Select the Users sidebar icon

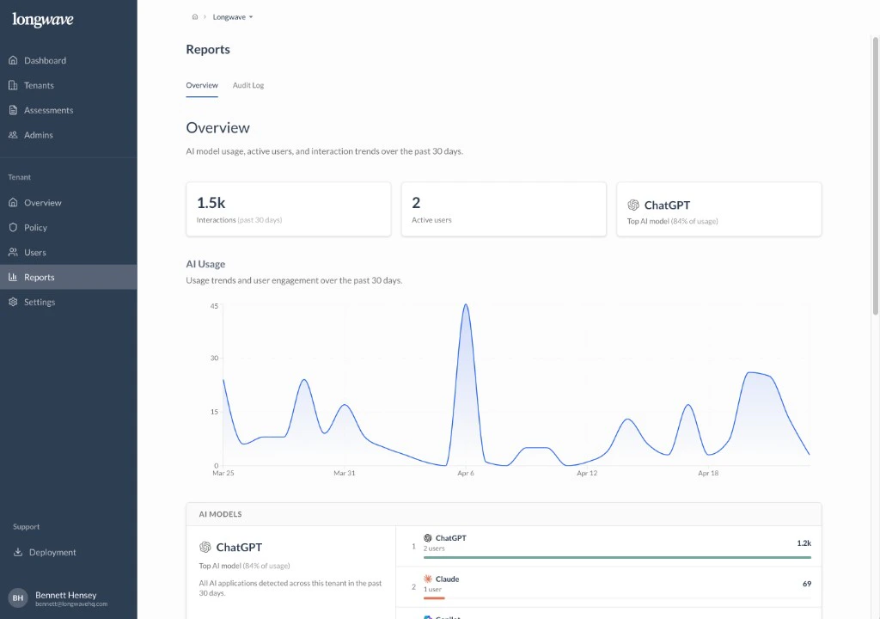[14, 252]
